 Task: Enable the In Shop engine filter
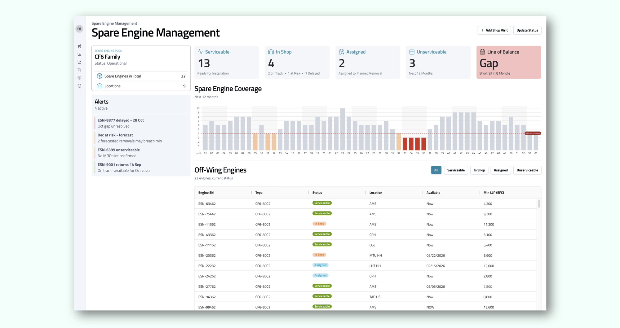pos(479,170)
